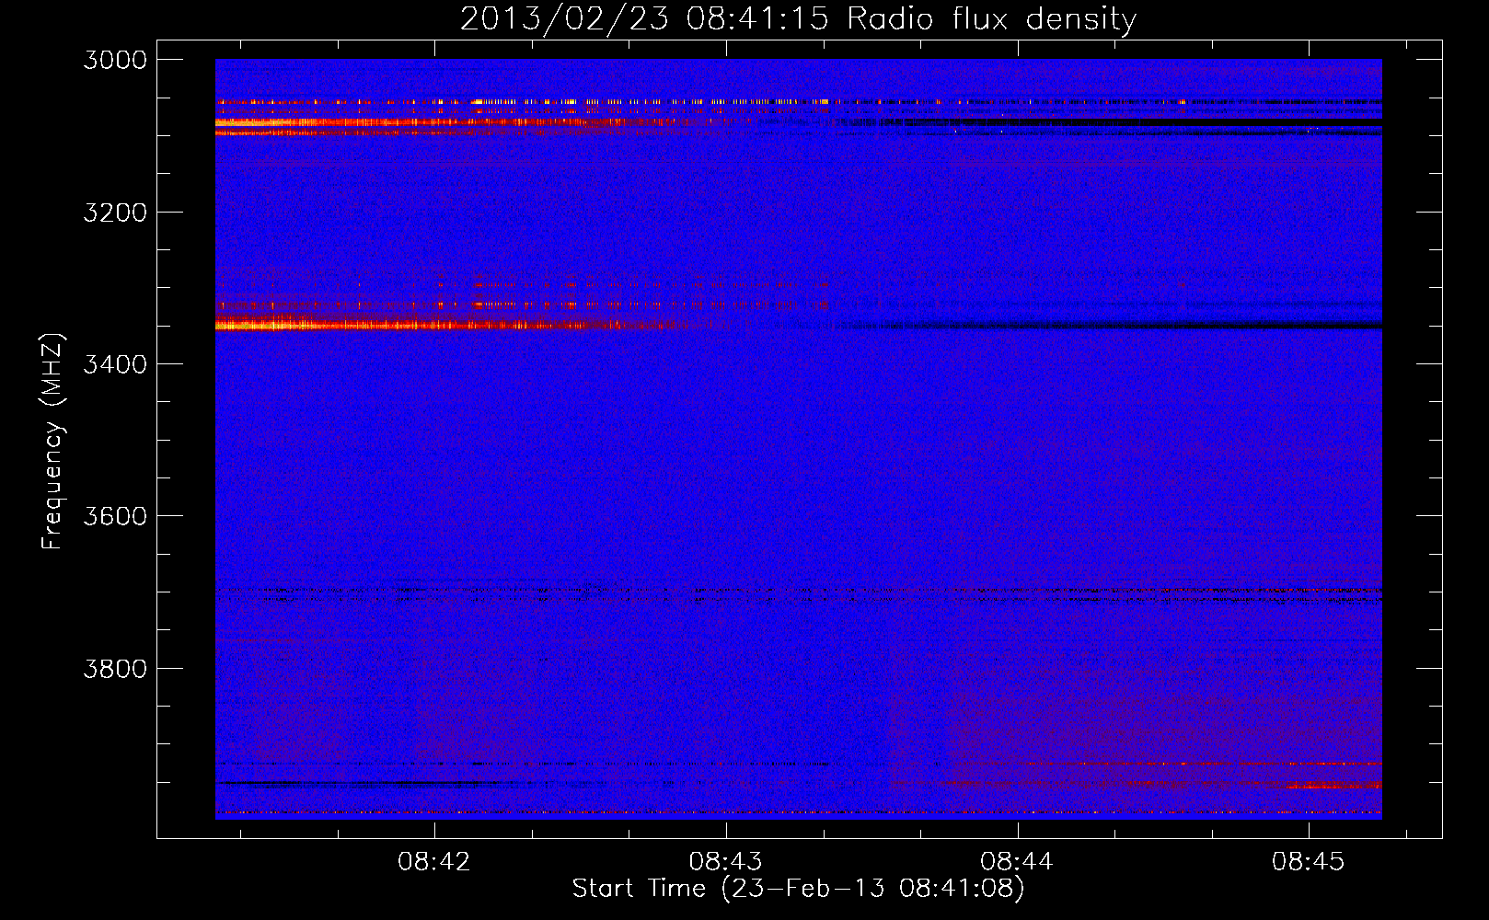Click the plot title "2013/02/23 08:41:15 Radio flux density"
This screenshot has width=1489, height=920.
click(799, 18)
